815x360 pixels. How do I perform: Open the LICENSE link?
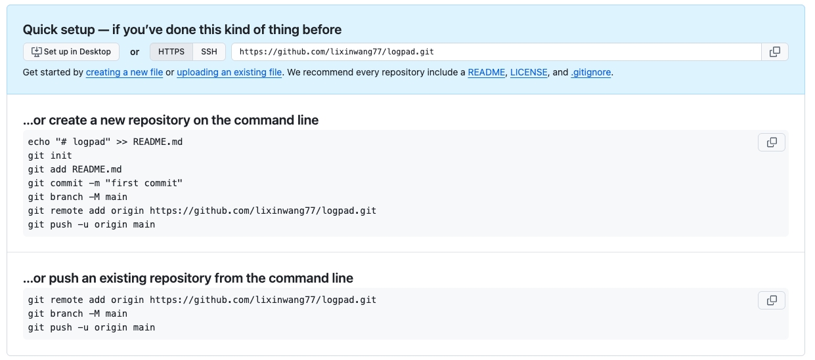coord(529,73)
